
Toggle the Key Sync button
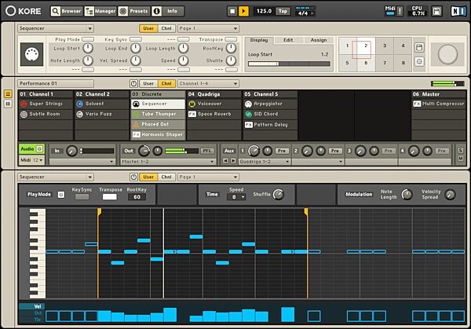tap(136, 39)
